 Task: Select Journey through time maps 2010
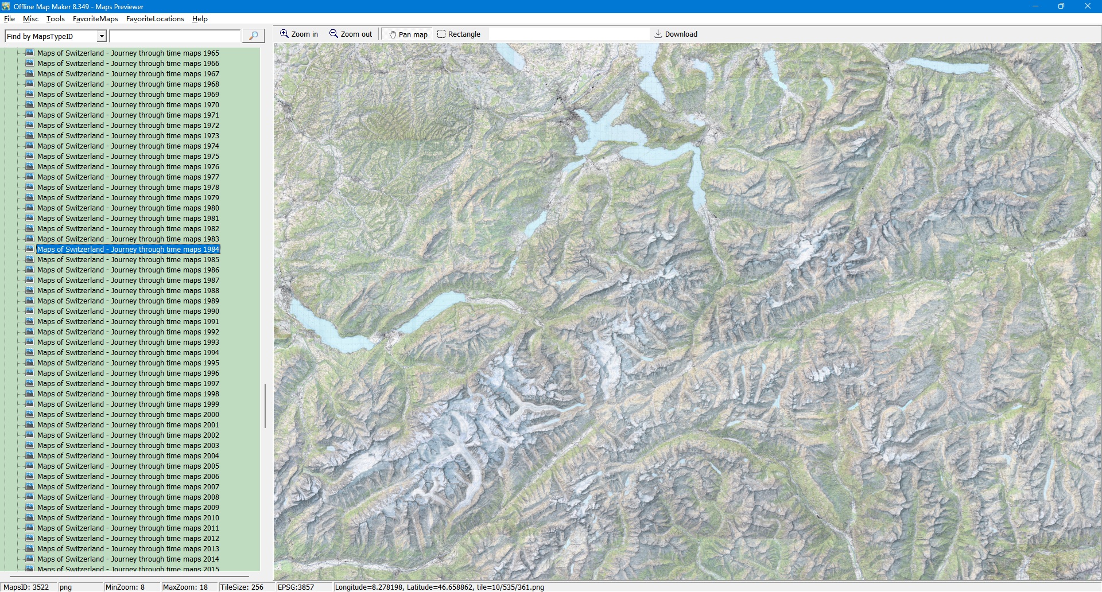[128, 518]
